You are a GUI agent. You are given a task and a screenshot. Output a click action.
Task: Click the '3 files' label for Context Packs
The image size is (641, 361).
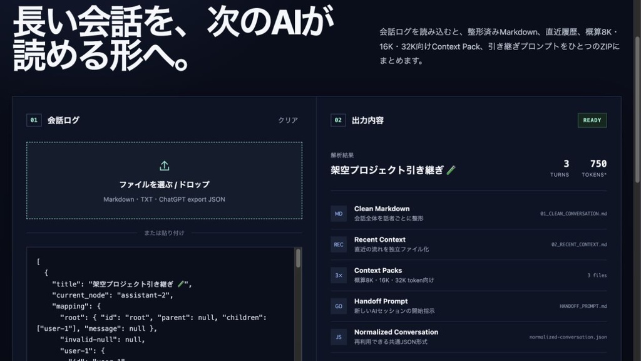[x=597, y=276]
